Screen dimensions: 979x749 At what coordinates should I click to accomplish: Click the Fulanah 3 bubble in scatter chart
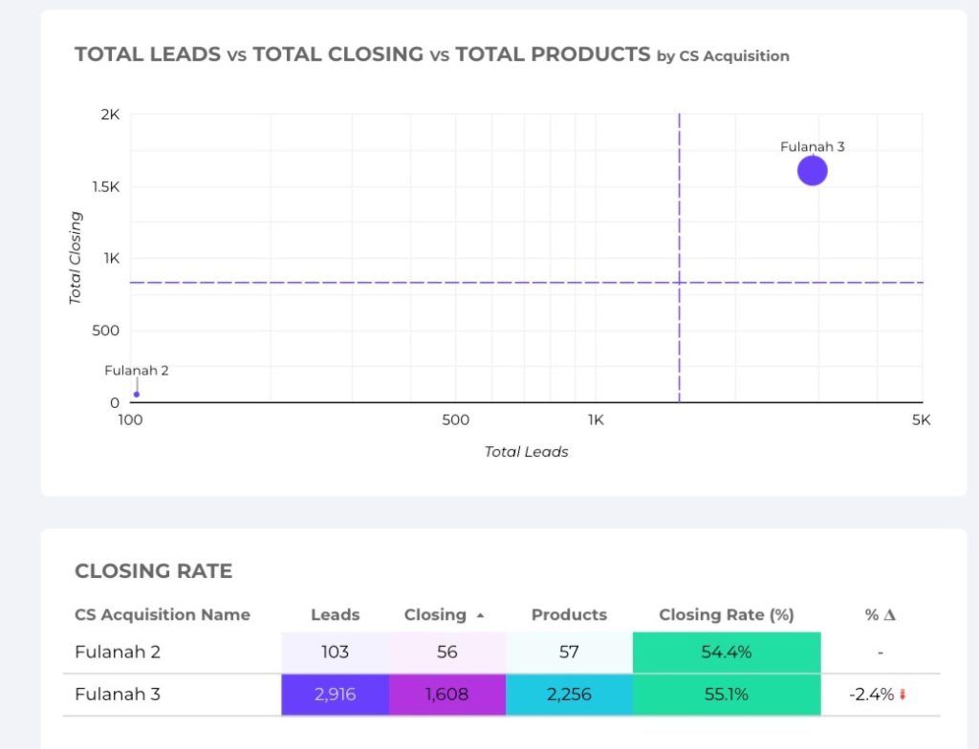point(812,171)
